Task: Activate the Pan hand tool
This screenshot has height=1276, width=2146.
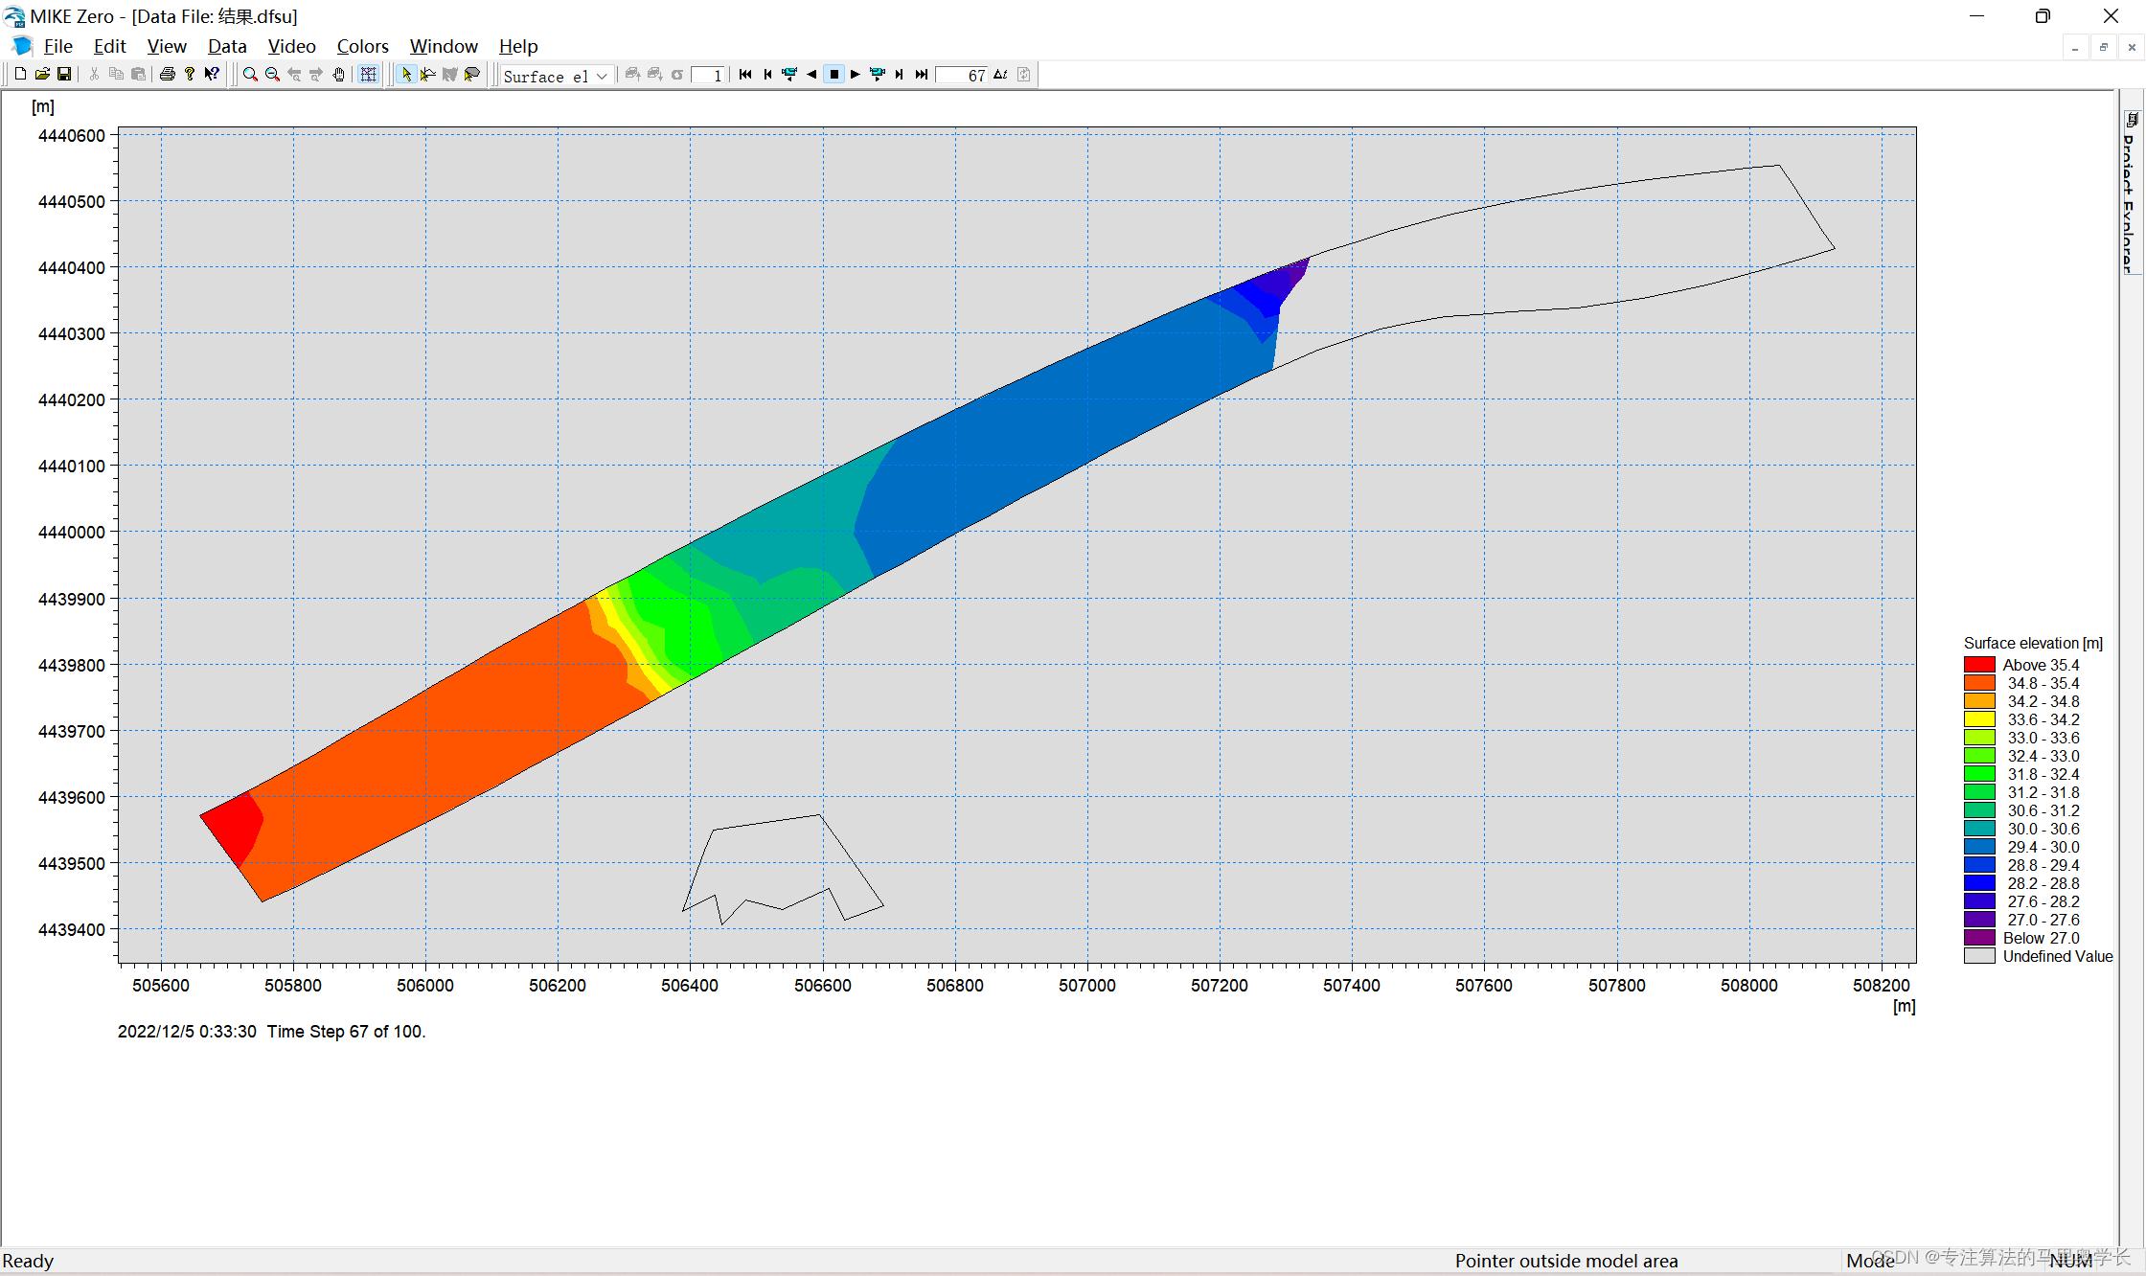Action: [x=339, y=75]
